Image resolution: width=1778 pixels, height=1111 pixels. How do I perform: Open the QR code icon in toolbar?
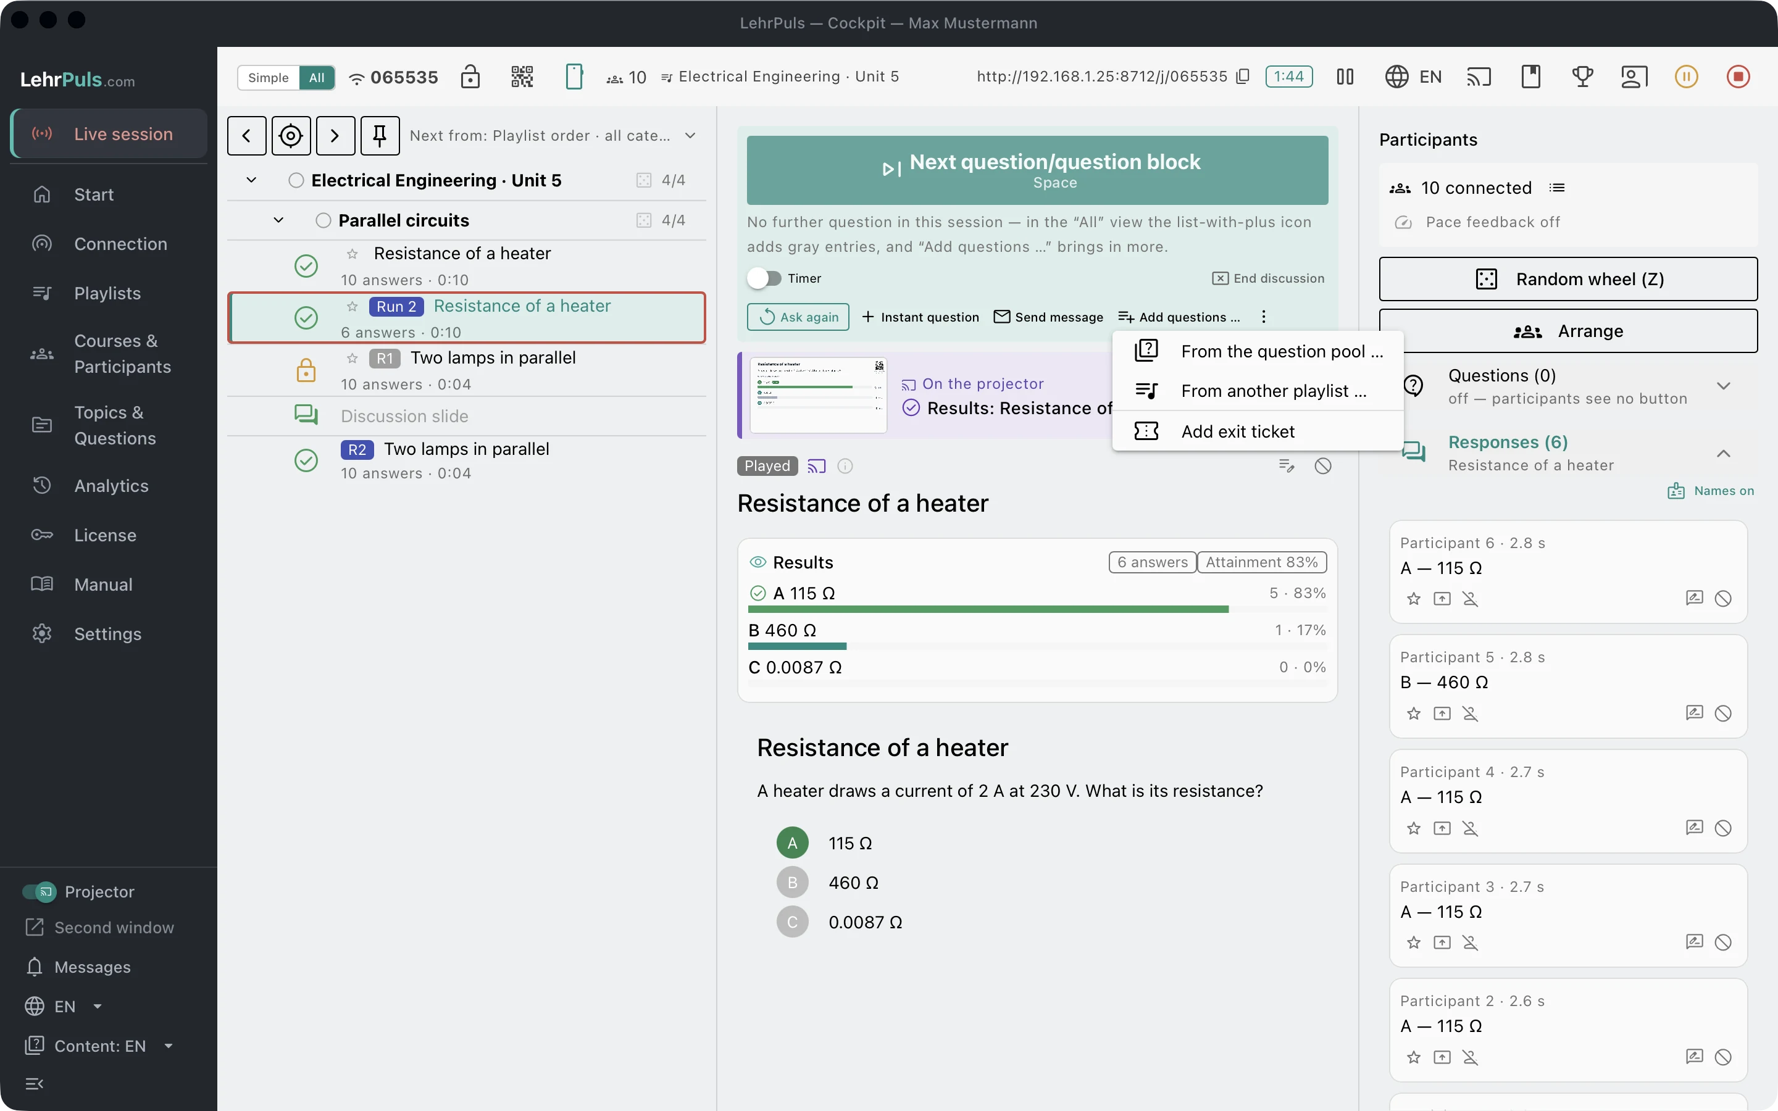pyautogui.click(x=522, y=77)
